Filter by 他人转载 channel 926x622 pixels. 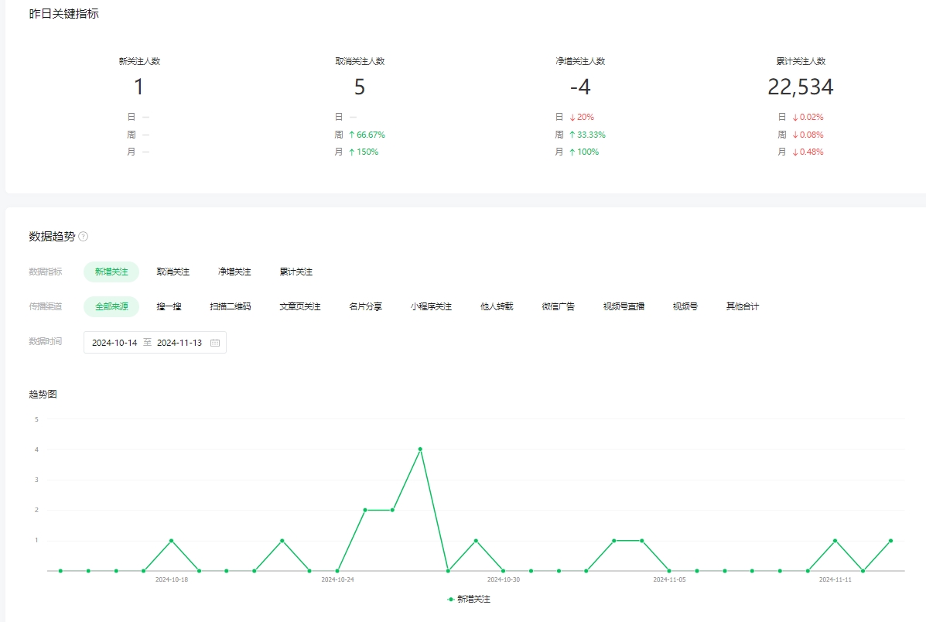(x=497, y=306)
